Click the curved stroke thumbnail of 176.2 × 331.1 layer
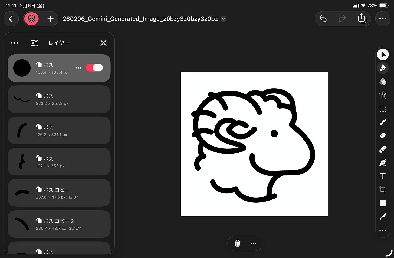This screenshot has width=394, height=258. pos(22,130)
